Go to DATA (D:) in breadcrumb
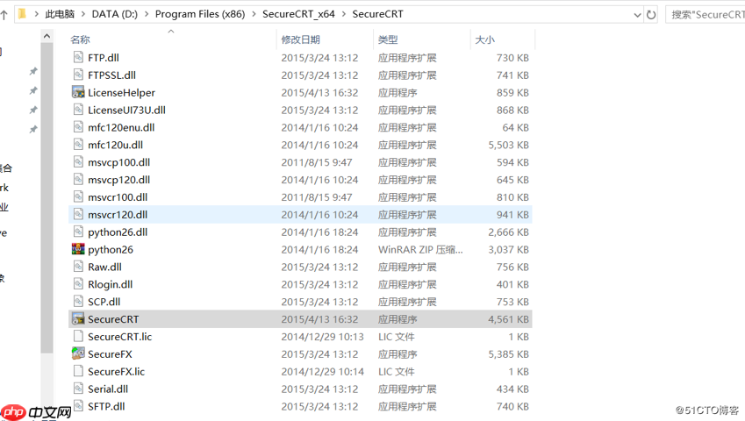745x421 pixels. [x=114, y=14]
